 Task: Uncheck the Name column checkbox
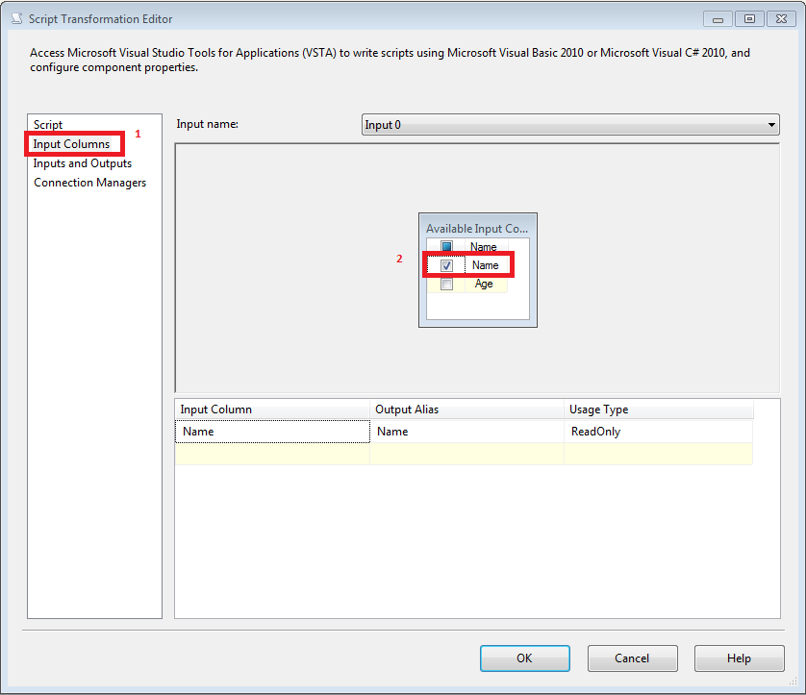tap(445, 264)
